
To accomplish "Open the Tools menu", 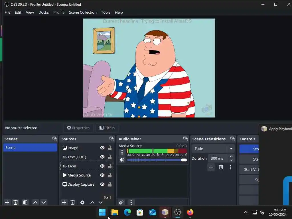I will coord(106,12).
